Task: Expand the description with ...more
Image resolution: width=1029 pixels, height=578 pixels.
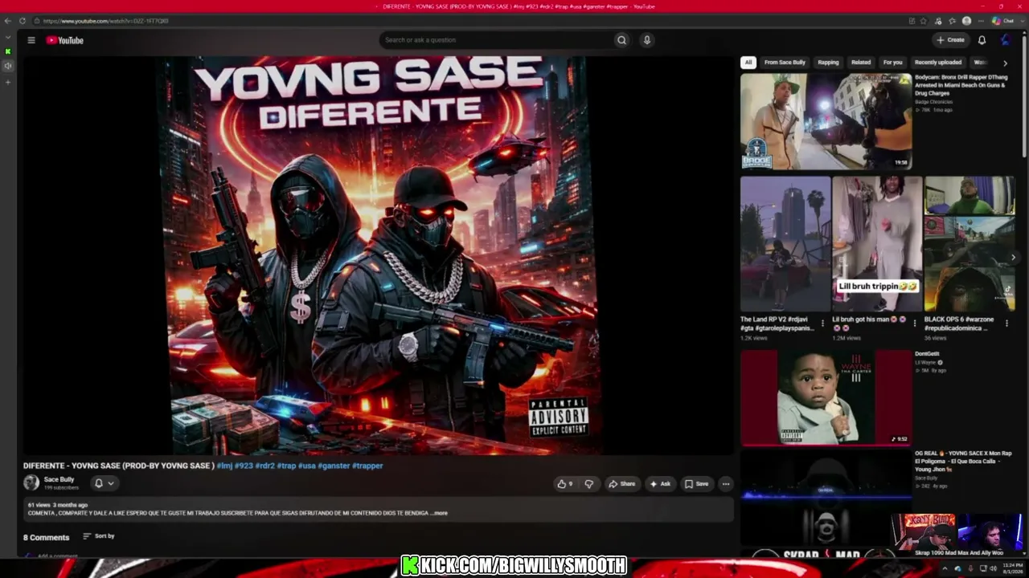Action: pos(439,513)
